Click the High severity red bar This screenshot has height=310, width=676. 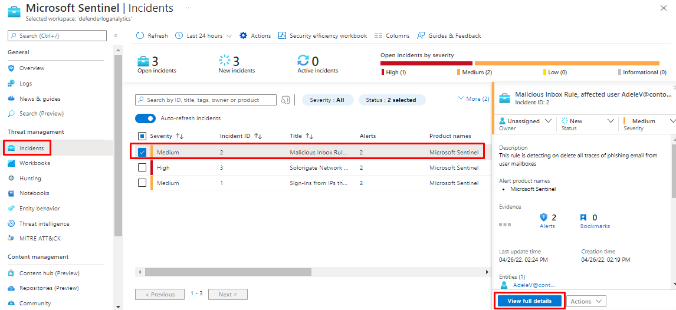click(x=426, y=63)
